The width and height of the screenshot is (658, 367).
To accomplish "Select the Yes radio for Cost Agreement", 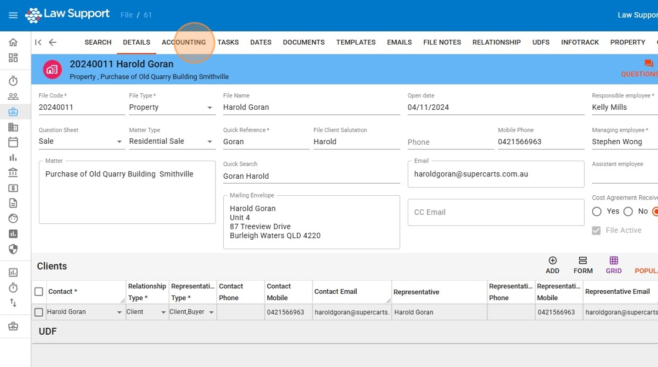I will point(597,212).
